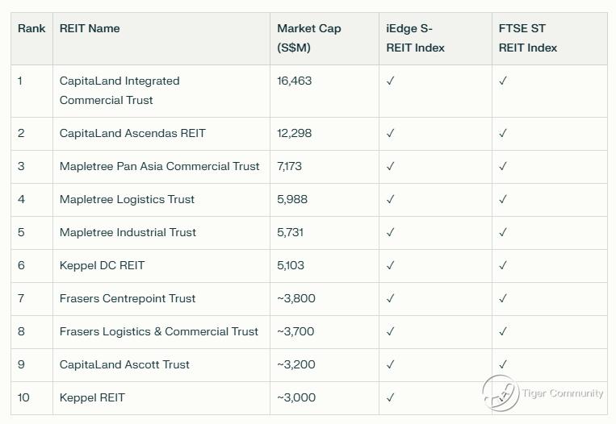Click iEdge checkmark for Mapletree Industrial Trust

[391, 233]
